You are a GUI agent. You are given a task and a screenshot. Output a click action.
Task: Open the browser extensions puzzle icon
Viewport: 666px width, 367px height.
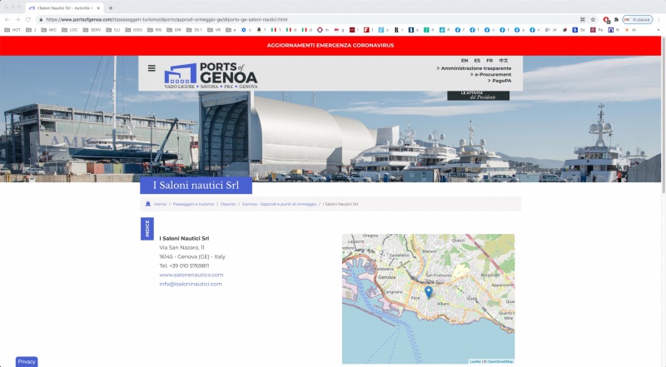(617, 19)
